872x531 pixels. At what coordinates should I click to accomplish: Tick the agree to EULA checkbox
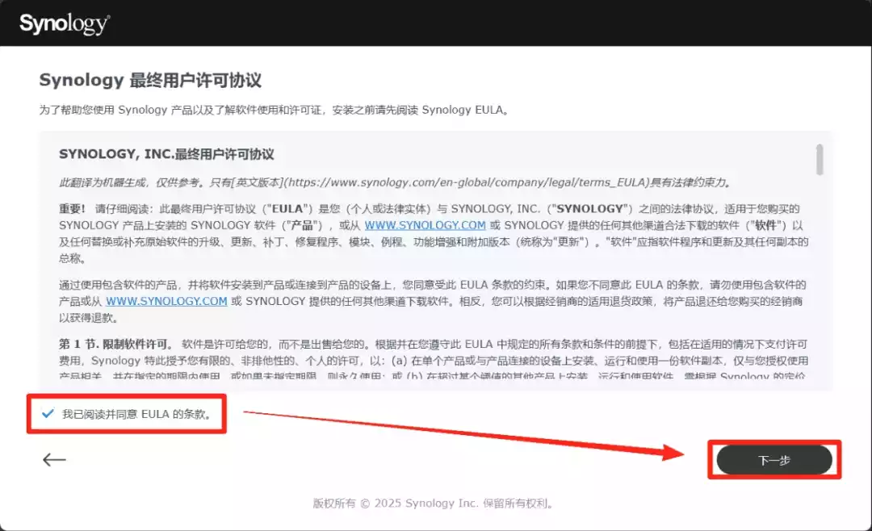pos(48,414)
